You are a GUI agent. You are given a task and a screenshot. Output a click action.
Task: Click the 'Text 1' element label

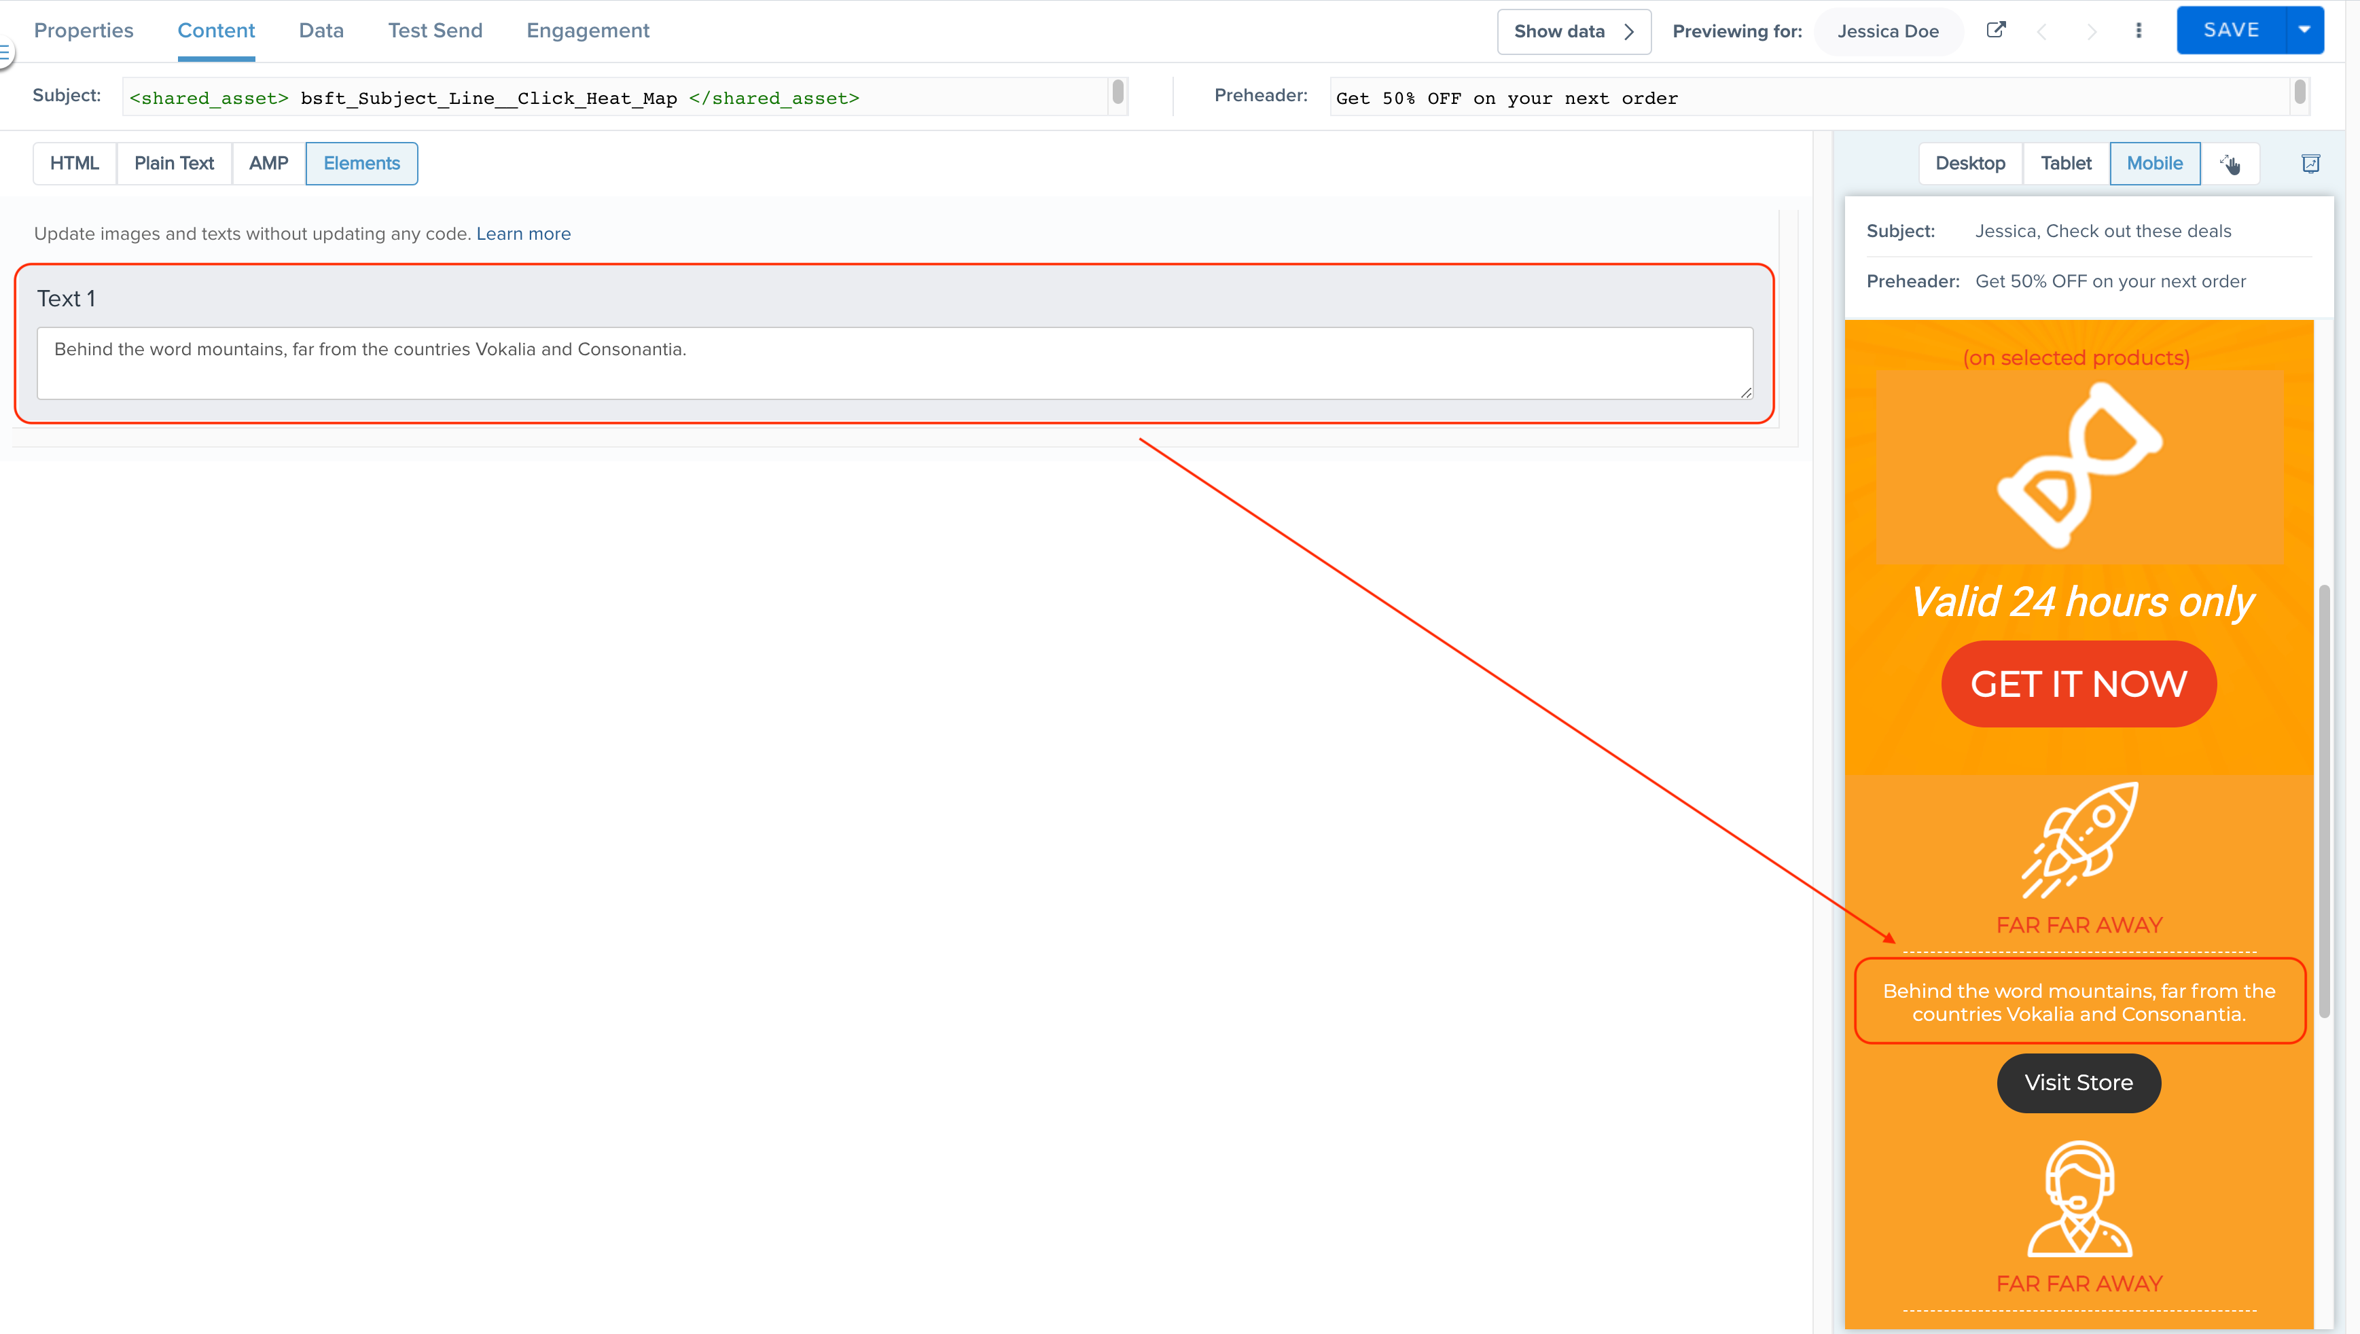(x=66, y=299)
